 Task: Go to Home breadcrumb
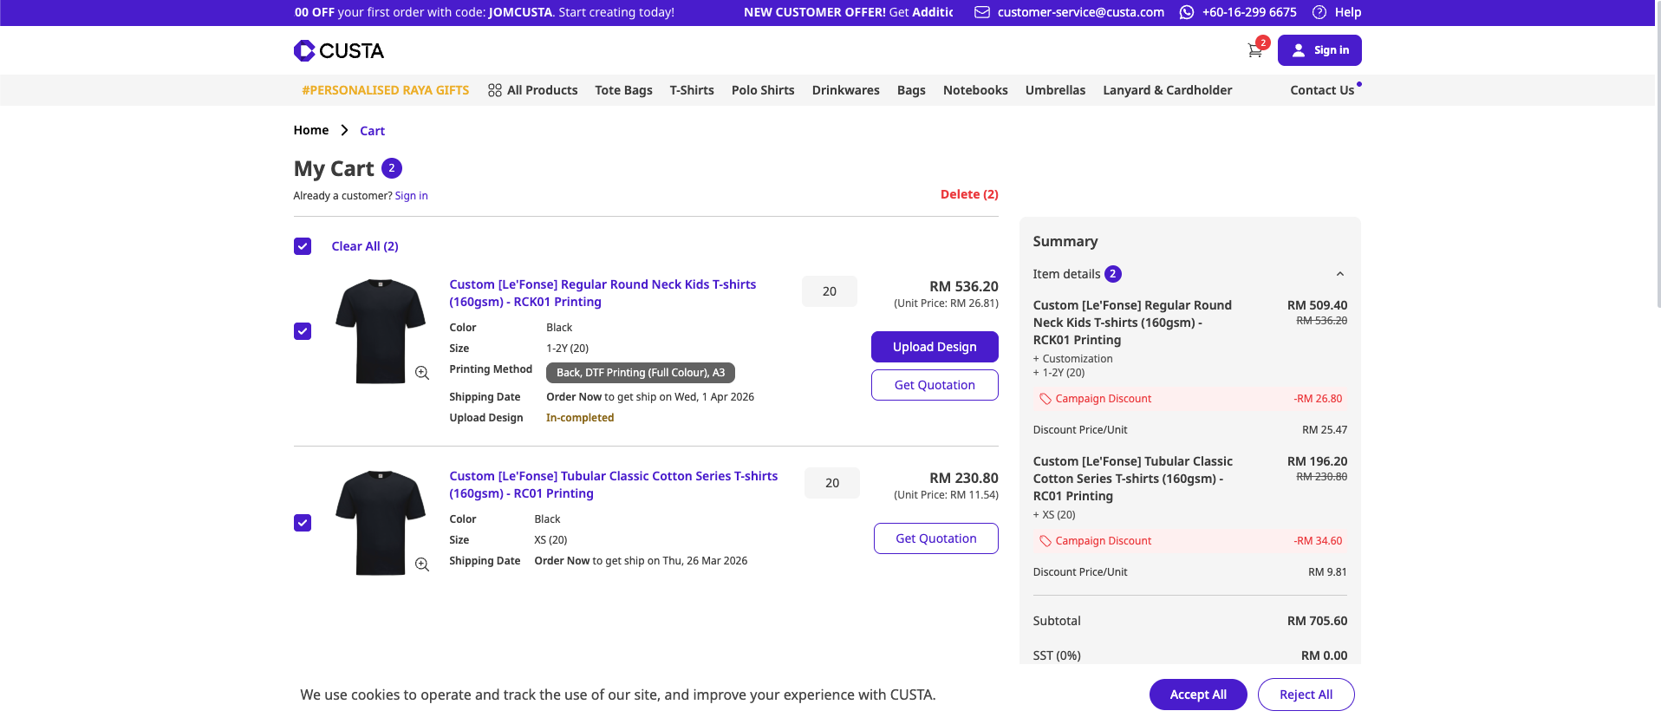311,130
